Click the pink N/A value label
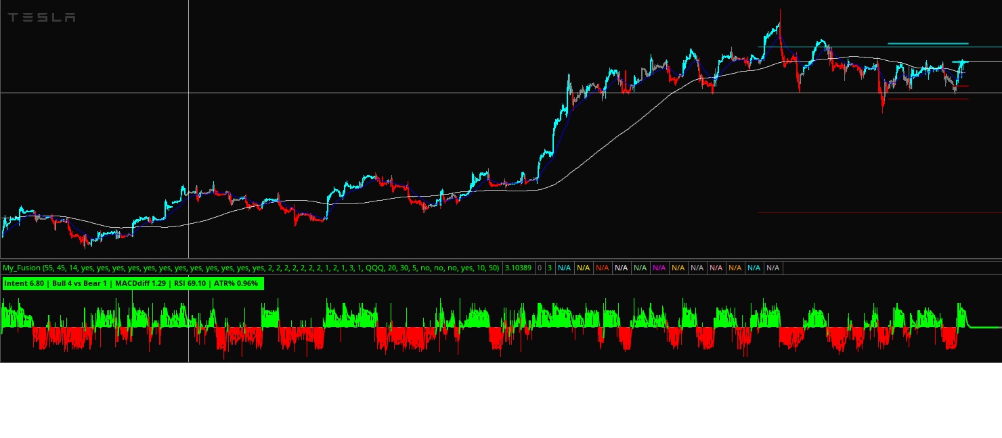This screenshot has width=1002, height=438. pos(716,268)
